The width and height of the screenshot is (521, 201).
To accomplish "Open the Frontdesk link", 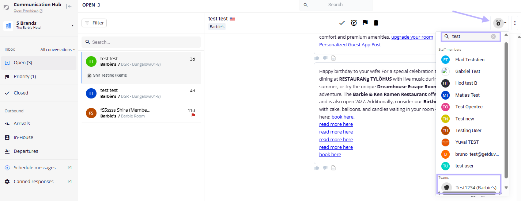I will (28, 11).
